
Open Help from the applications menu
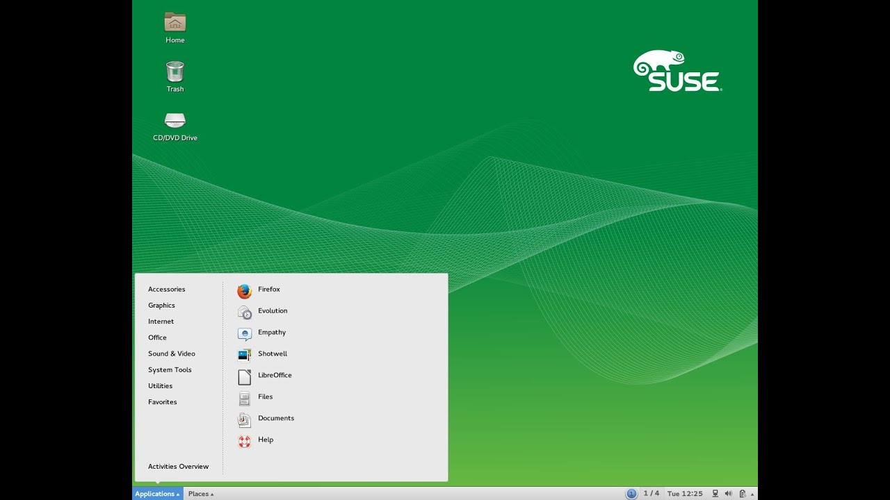tap(255, 440)
